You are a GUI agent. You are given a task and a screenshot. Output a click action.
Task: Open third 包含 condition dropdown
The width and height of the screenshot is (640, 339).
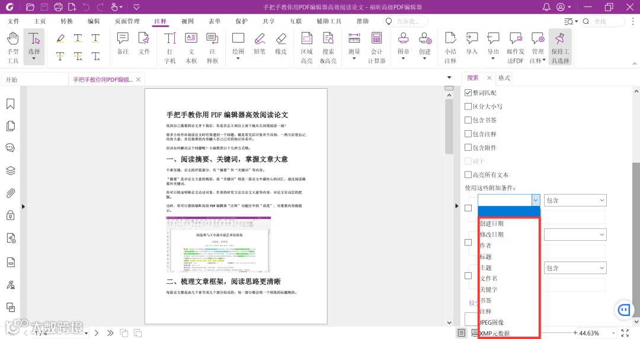click(575, 267)
